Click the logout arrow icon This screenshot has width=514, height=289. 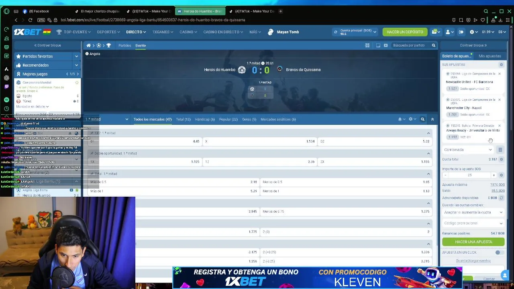461,32
